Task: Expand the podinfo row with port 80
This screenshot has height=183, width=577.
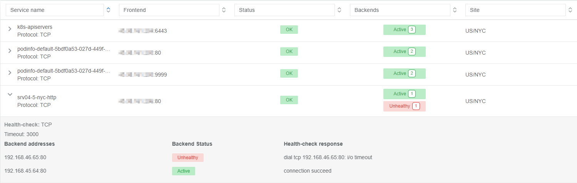Action: 10,51
